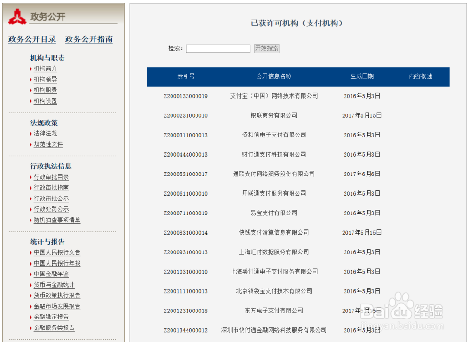The image size is (470, 342).
Task: Select index number Z2000831000014
Action: [186, 233]
